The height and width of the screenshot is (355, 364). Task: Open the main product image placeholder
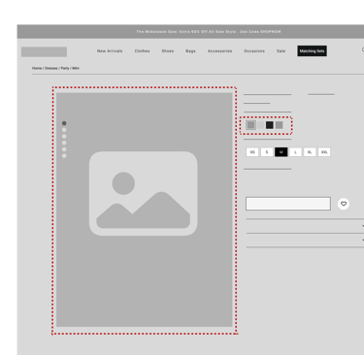coord(145,210)
